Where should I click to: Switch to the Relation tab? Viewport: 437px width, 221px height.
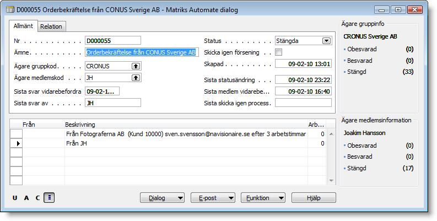tap(51, 26)
